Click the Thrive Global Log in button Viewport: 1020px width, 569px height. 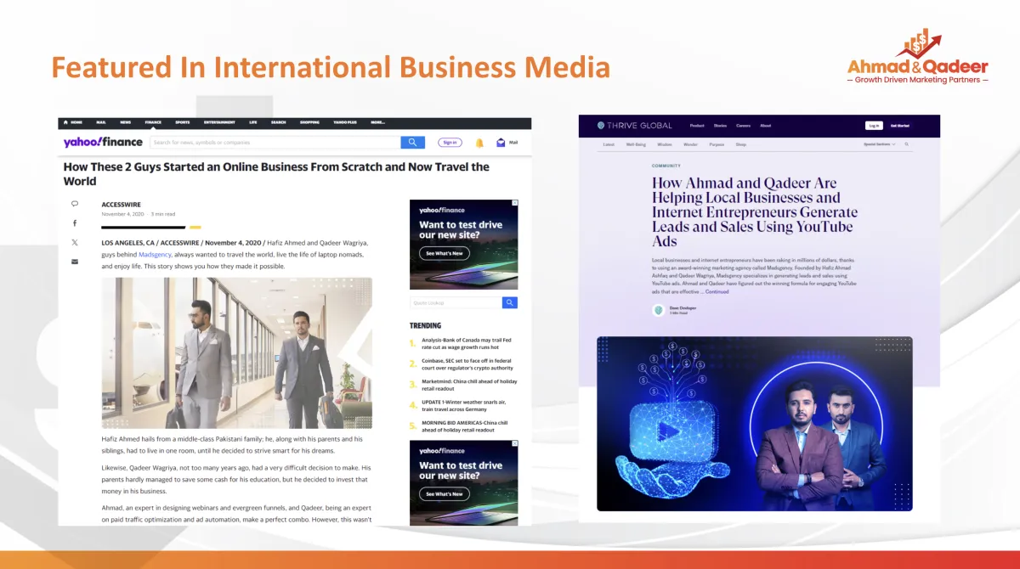coord(873,126)
